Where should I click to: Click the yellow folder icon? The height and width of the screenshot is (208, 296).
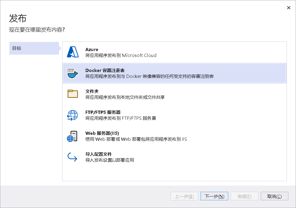click(x=72, y=94)
